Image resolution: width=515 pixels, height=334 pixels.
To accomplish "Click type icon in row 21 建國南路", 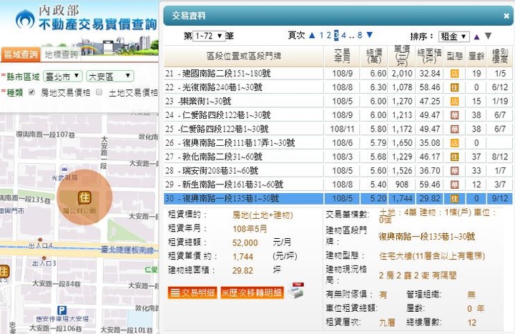I will tap(455, 74).
